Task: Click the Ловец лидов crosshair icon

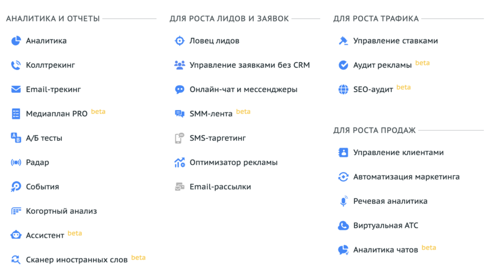Action: (x=179, y=41)
